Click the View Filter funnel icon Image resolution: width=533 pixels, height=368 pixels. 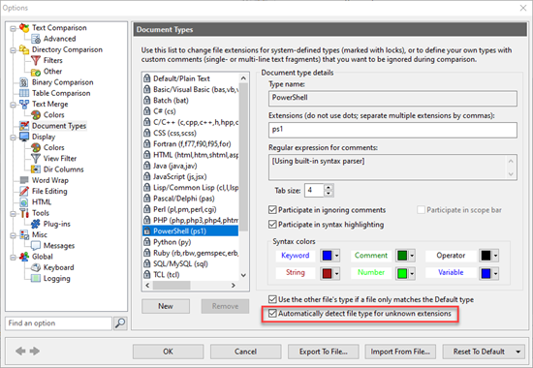click(36, 159)
